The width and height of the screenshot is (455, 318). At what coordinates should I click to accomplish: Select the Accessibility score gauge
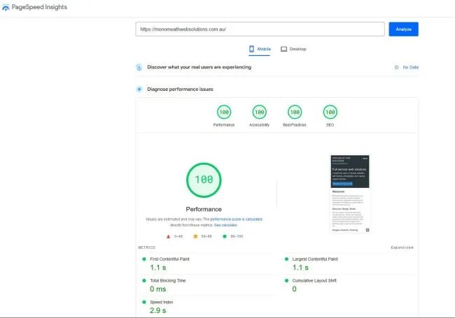tap(260, 112)
